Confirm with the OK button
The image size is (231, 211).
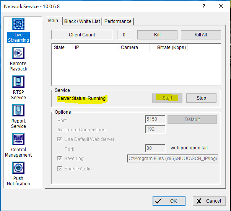169,201
